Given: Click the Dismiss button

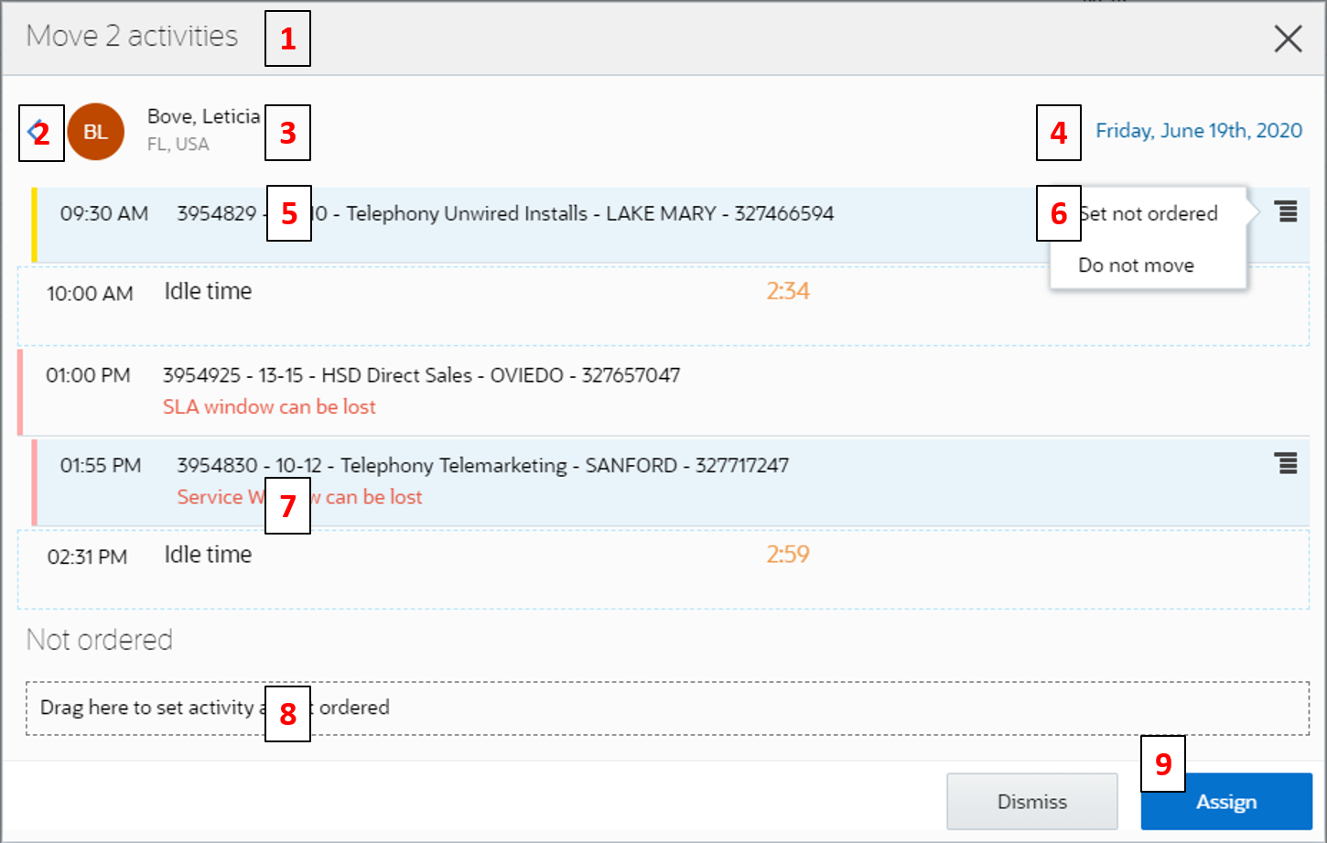Looking at the screenshot, I should [x=1031, y=801].
